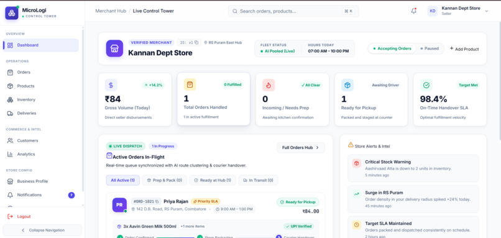Viewport: 501px width, 238px height.
Task: Select the Ready at Hub (1) tab
Action: coord(213,180)
